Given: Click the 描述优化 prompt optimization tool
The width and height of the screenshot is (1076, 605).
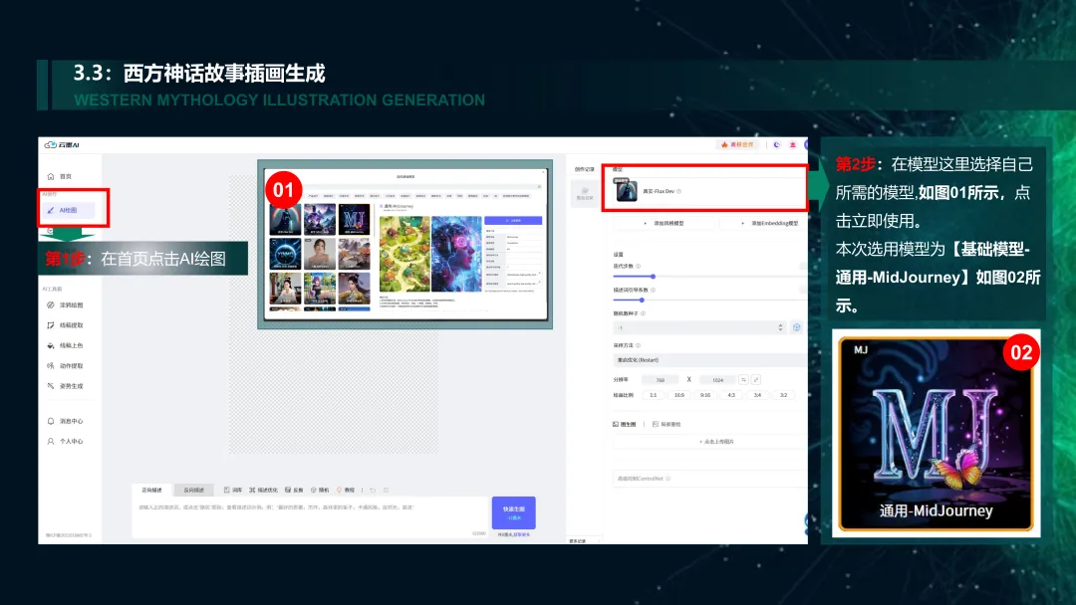Looking at the screenshot, I should [x=263, y=491].
